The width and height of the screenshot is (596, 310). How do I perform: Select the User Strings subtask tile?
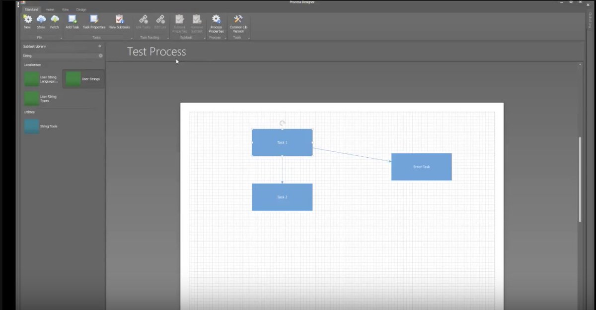pos(83,79)
